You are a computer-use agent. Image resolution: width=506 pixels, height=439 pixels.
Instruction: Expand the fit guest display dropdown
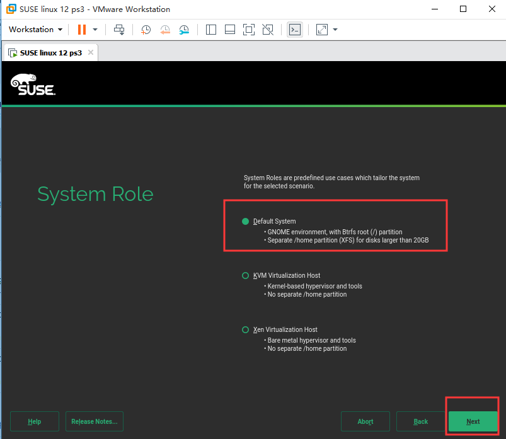(335, 30)
